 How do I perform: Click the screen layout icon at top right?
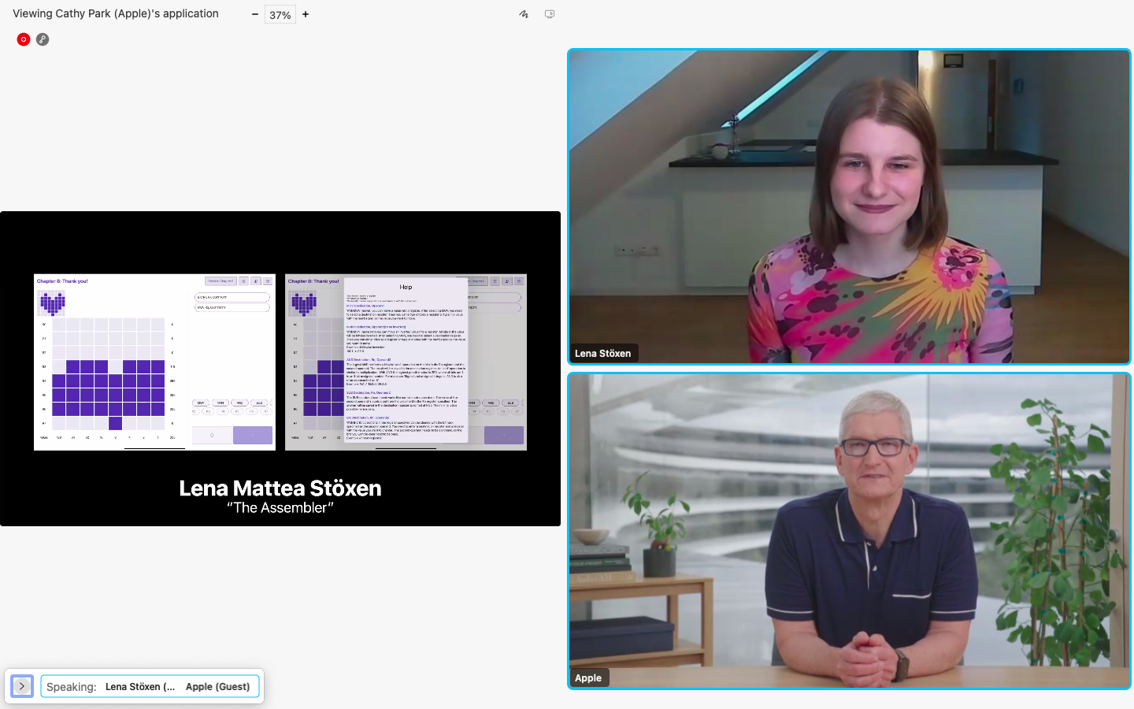[x=550, y=14]
